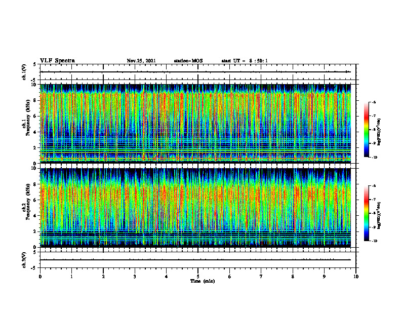Click time axis tick label "10"
This screenshot has height=310, width=401.
click(356, 277)
